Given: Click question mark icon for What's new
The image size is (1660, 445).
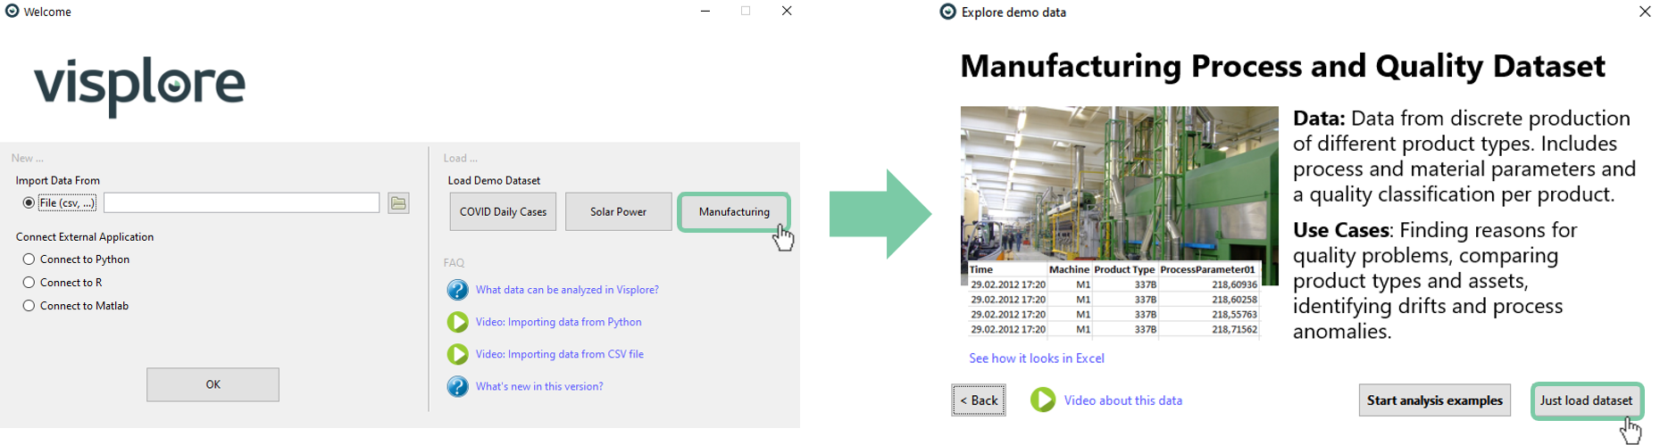Looking at the screenshot, I should (x=457, y=386).
